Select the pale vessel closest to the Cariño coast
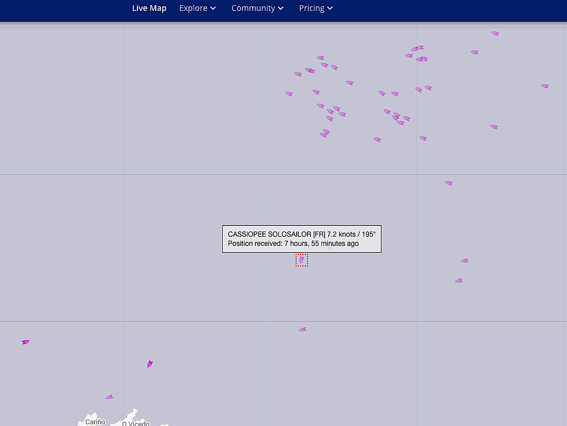 pos(109,397)
